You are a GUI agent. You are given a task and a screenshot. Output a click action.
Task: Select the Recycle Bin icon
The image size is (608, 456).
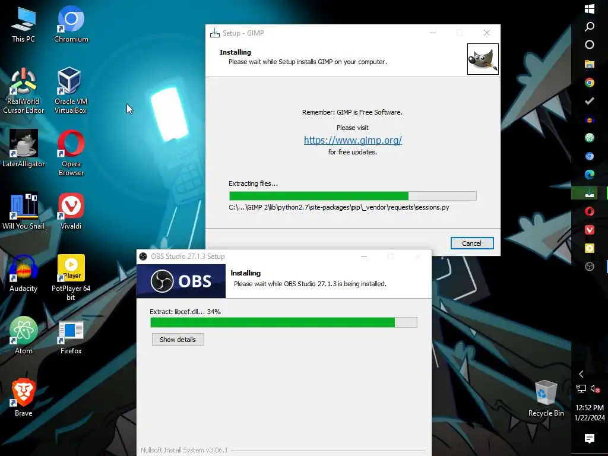(x=546, y=398)
